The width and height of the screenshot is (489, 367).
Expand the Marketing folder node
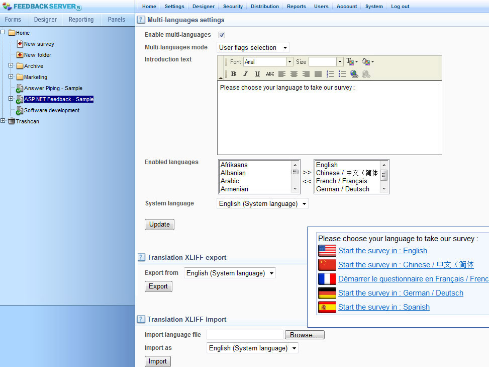(11, 76)
